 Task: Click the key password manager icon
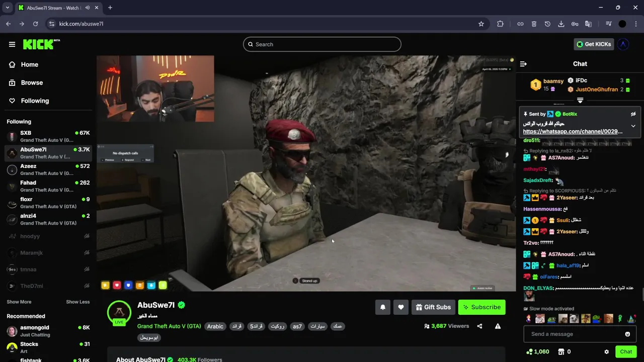pos(575,24)
